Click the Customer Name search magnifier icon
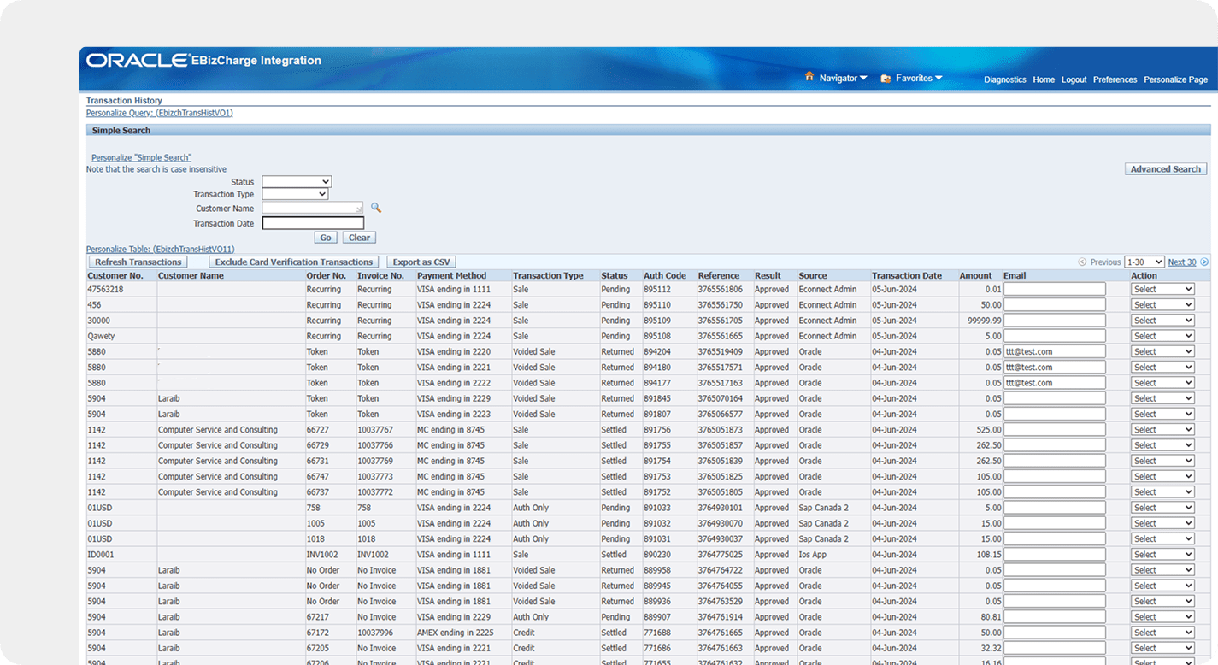This screenshot has height=665, width=1218. [375, 208]
